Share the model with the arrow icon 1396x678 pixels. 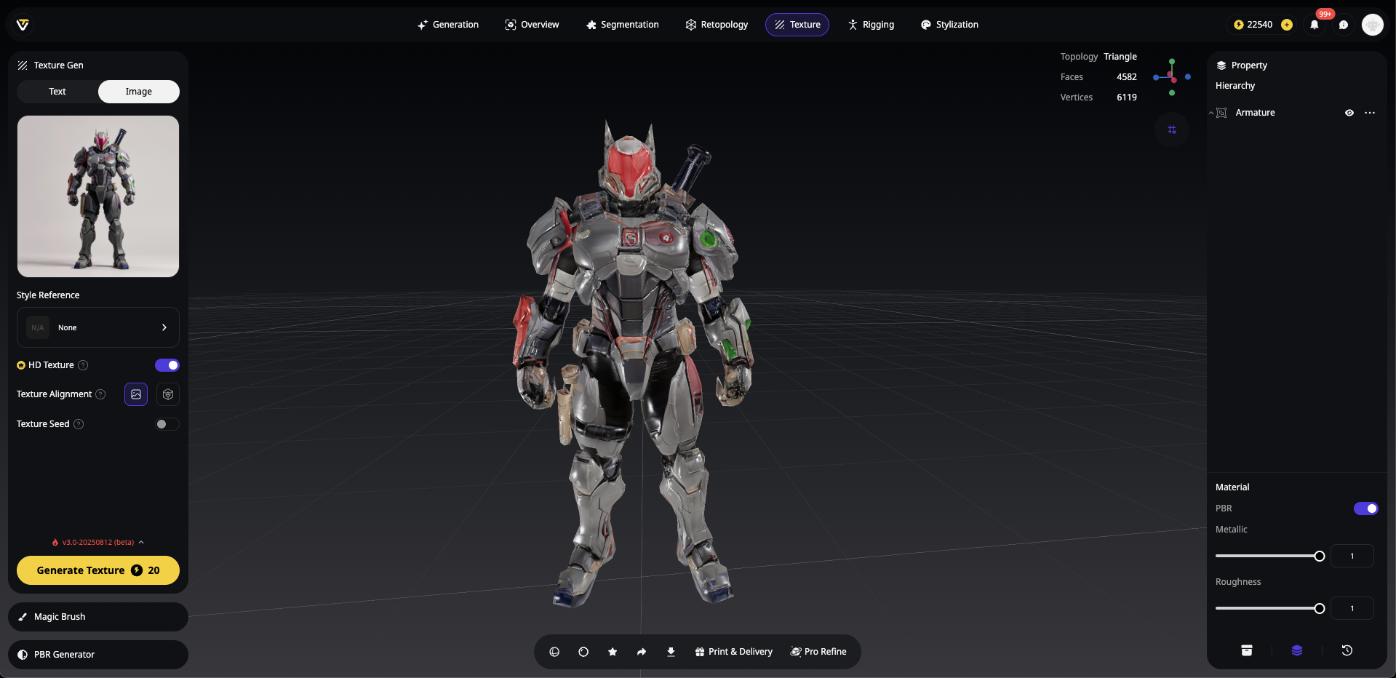pyautogui.click(x=642, y=652)
